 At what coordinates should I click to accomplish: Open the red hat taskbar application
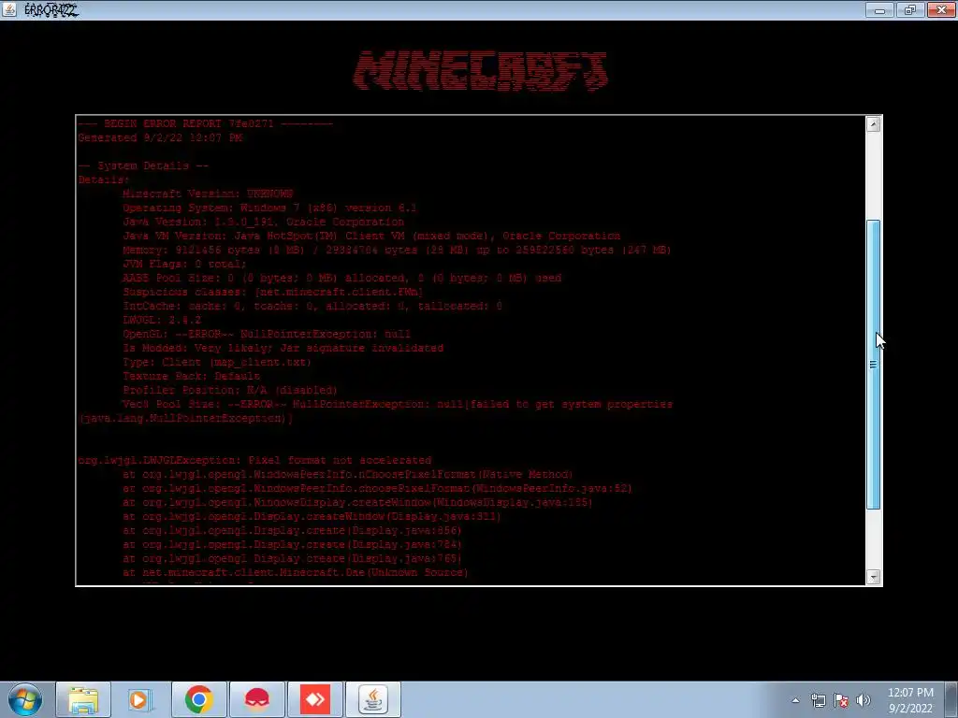tap(256, 699)
